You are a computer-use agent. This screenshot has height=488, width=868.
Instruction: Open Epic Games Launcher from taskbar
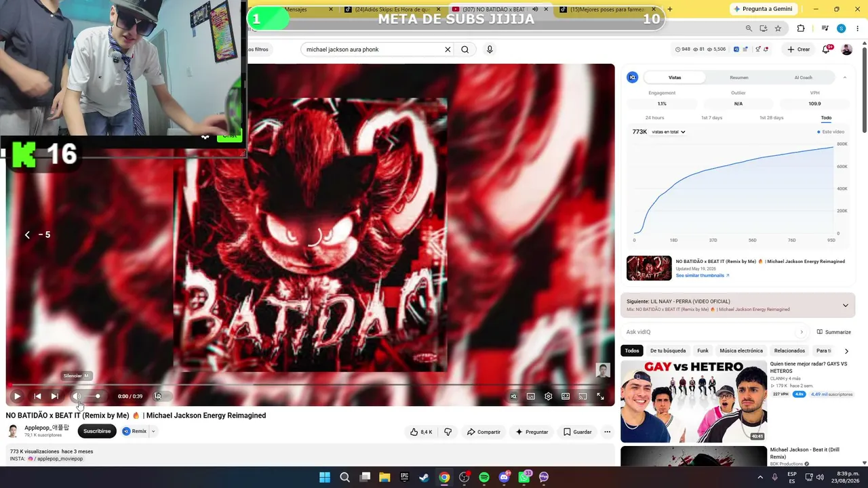pos(404,477)
